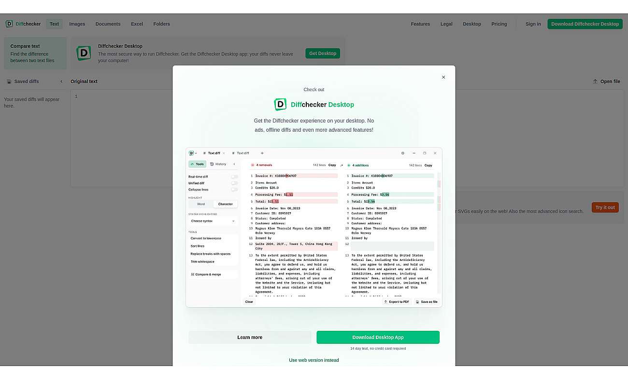Click the plus new-tab icon in the preview
Image resolution: width=628 pixels, height=380 pixels.
tap(262, 153)
